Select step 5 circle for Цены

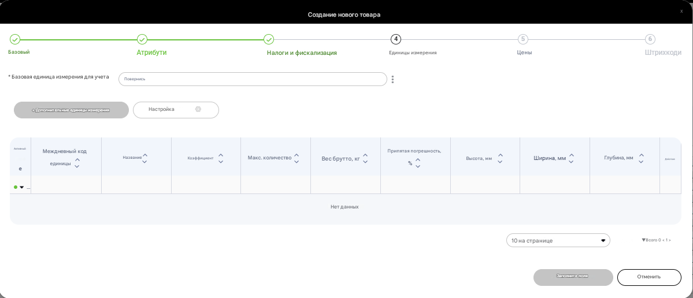523,39
